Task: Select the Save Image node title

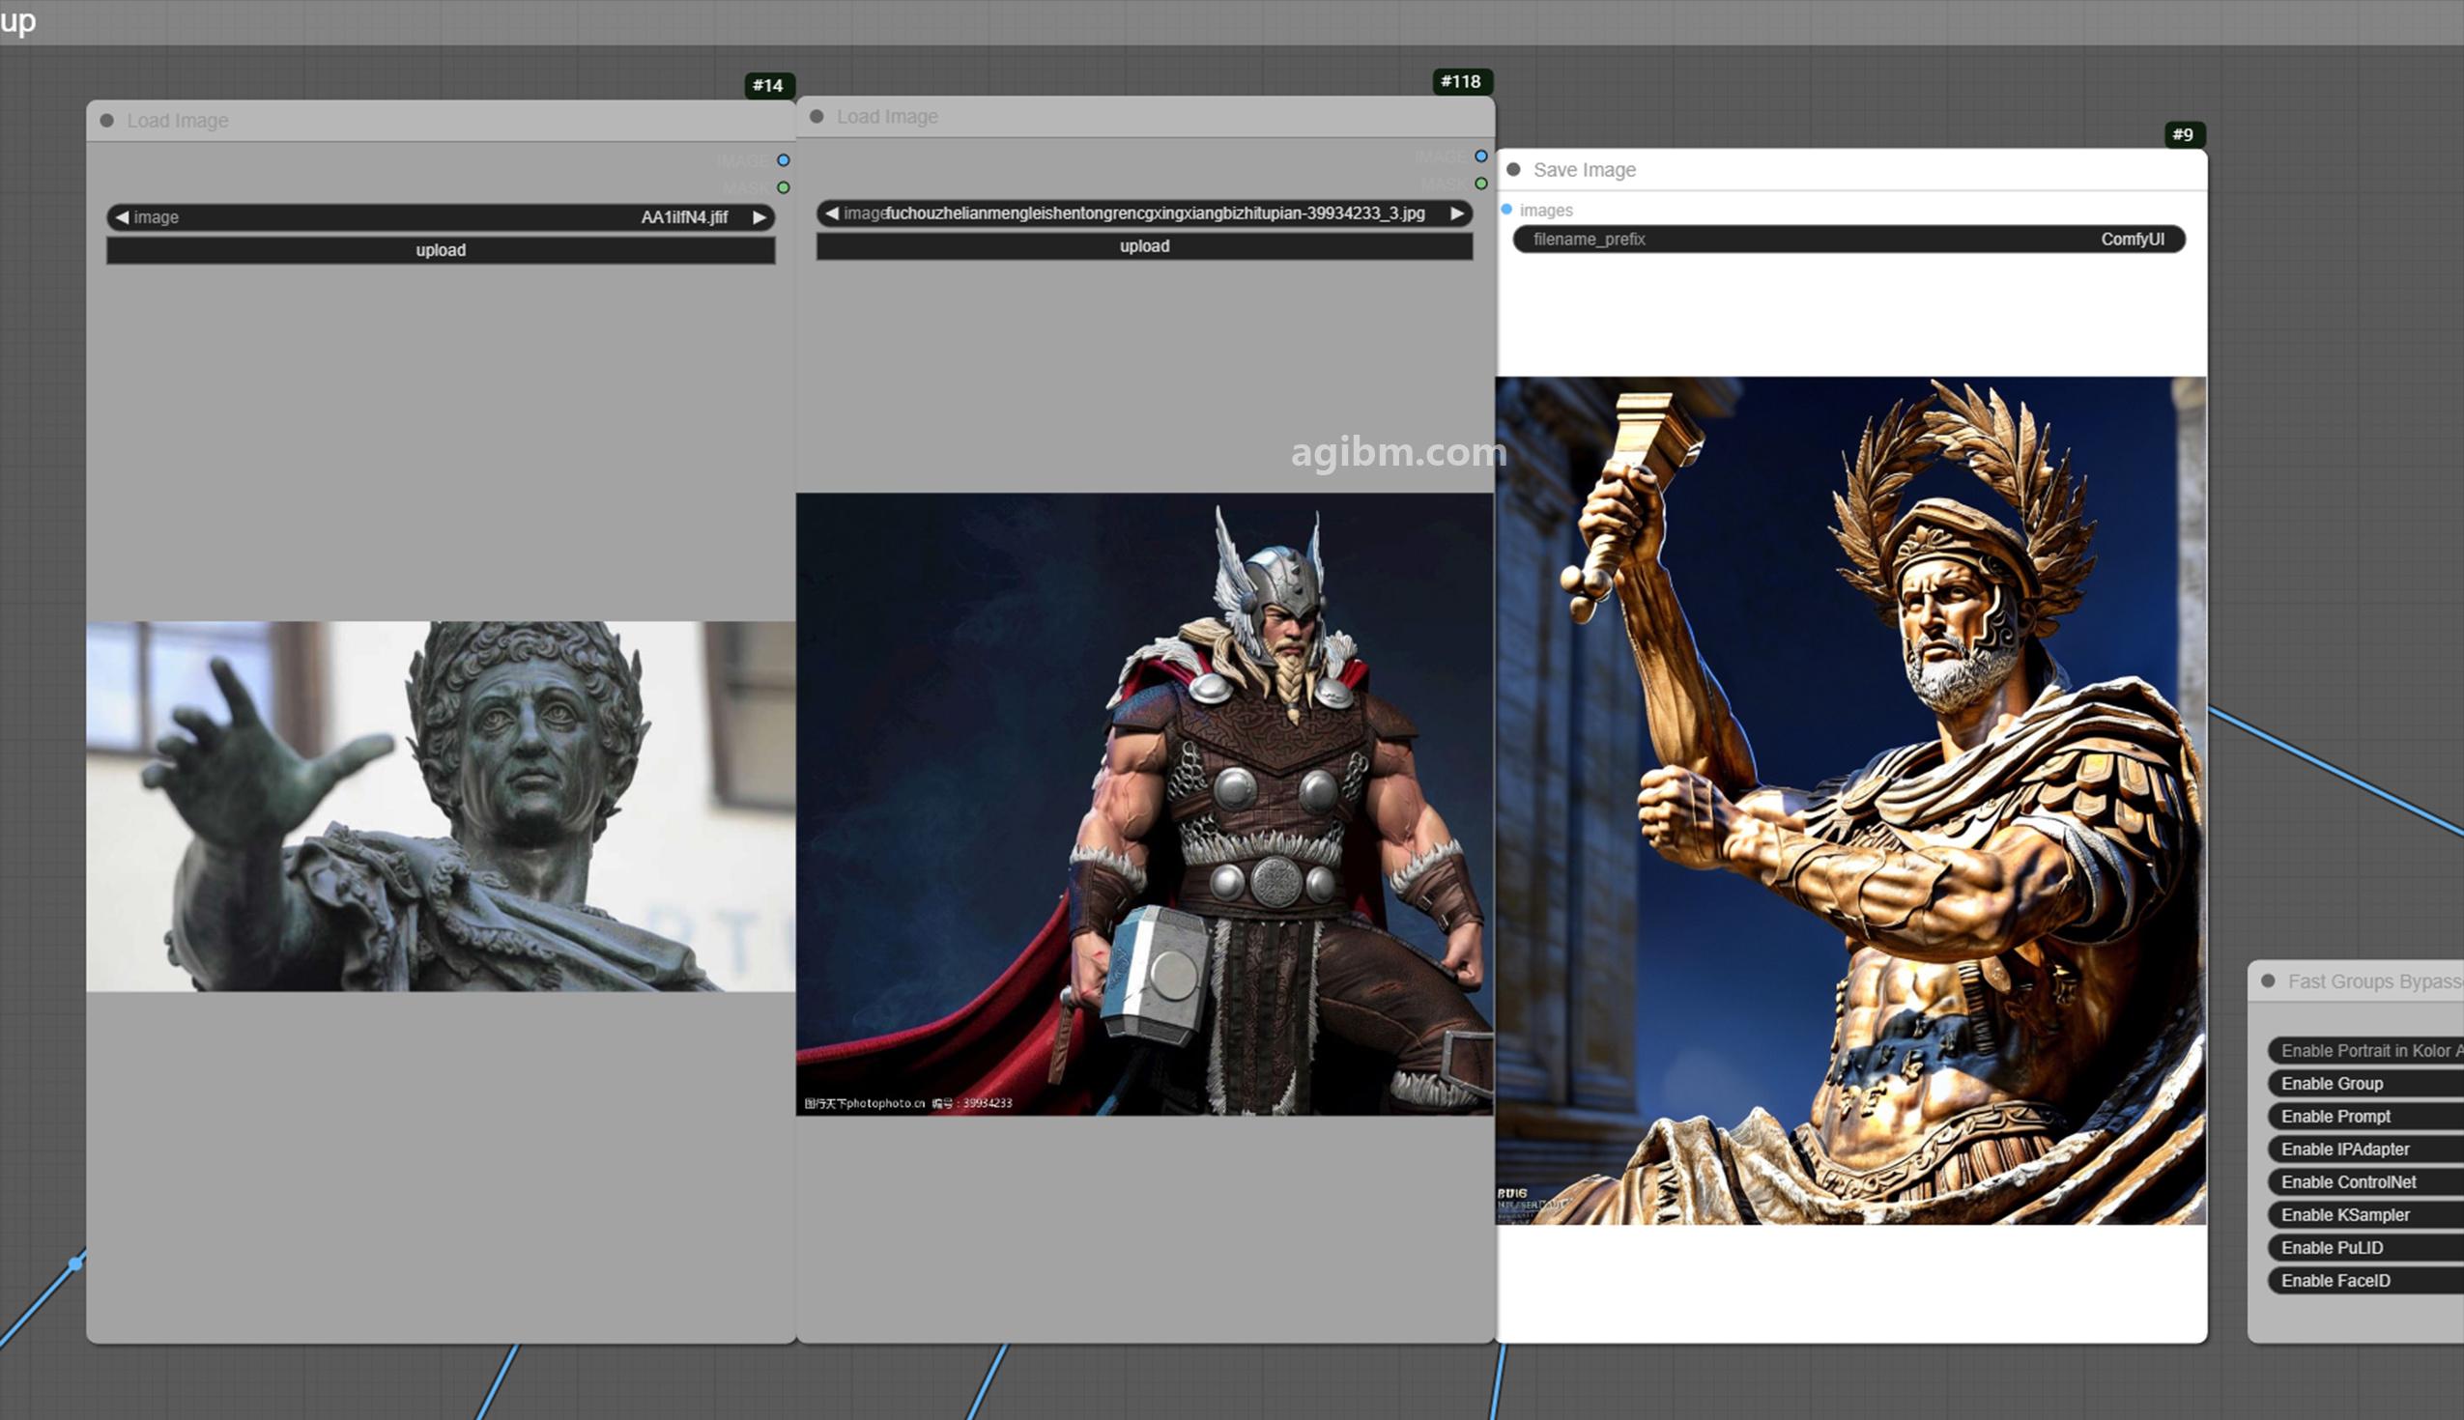Action: (1584, 170)
